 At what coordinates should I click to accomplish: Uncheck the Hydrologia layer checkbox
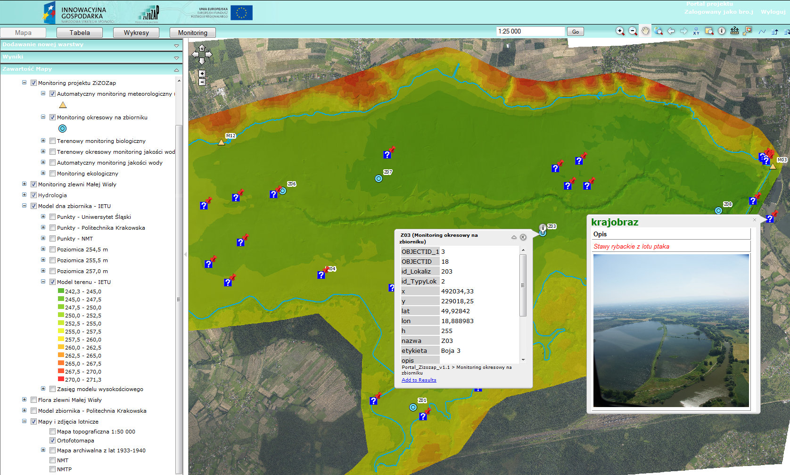(x=33, y=195)
